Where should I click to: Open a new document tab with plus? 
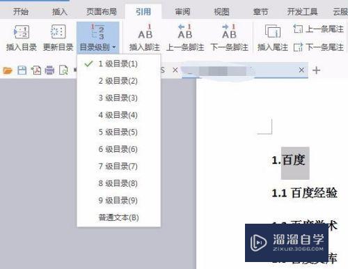(x=317, y=70)
